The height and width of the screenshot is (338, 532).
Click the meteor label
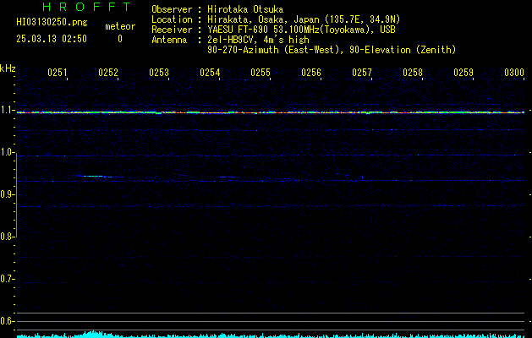[120, 26]
